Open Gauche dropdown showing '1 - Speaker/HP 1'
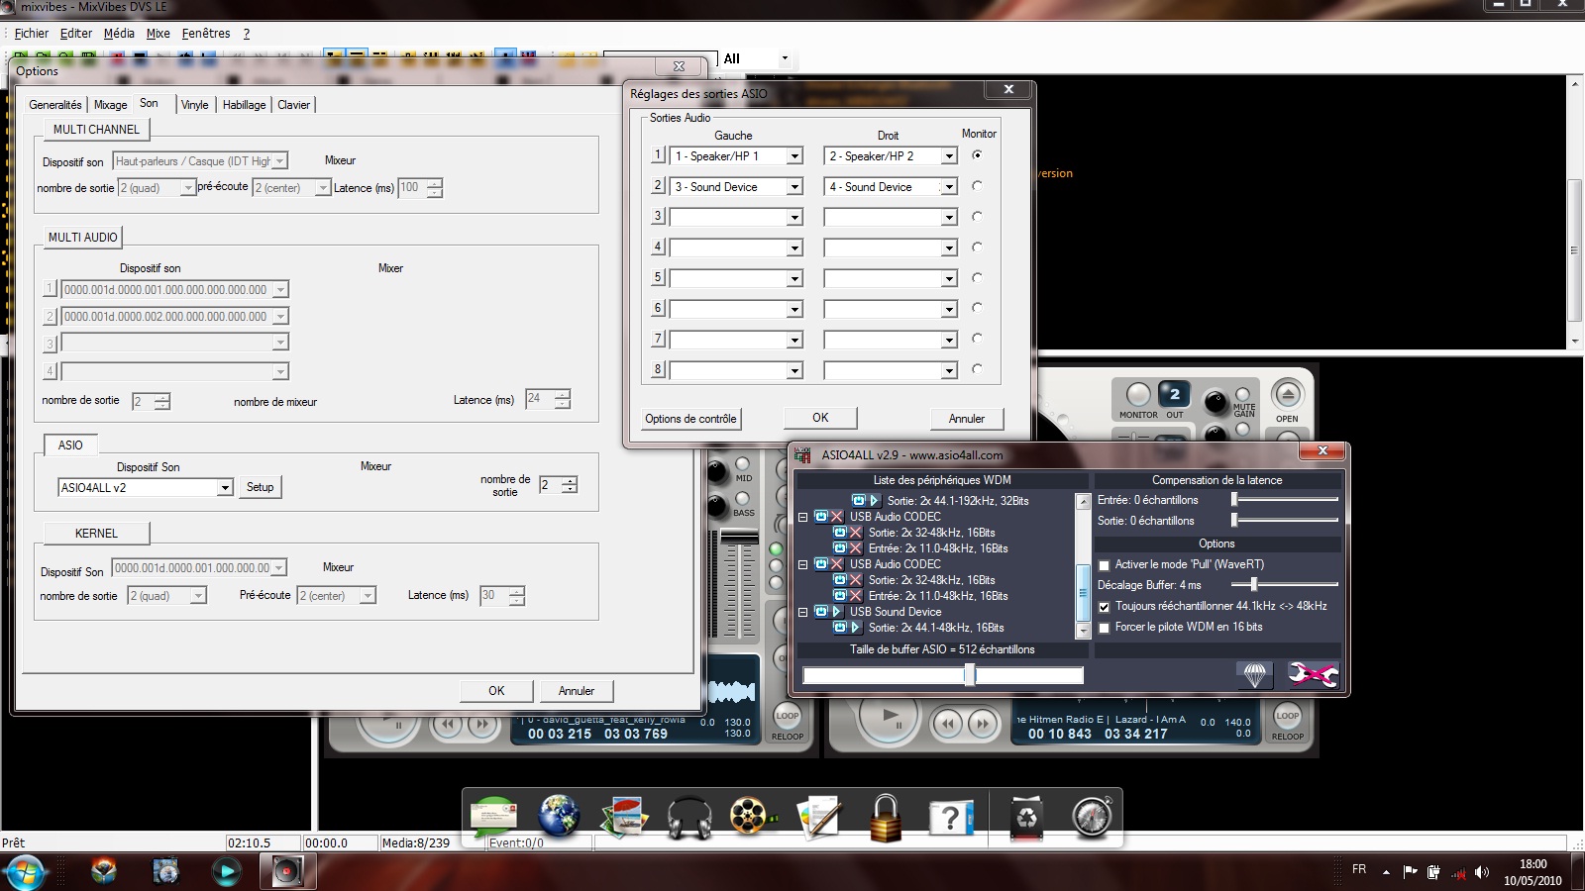 coord(793,156)
